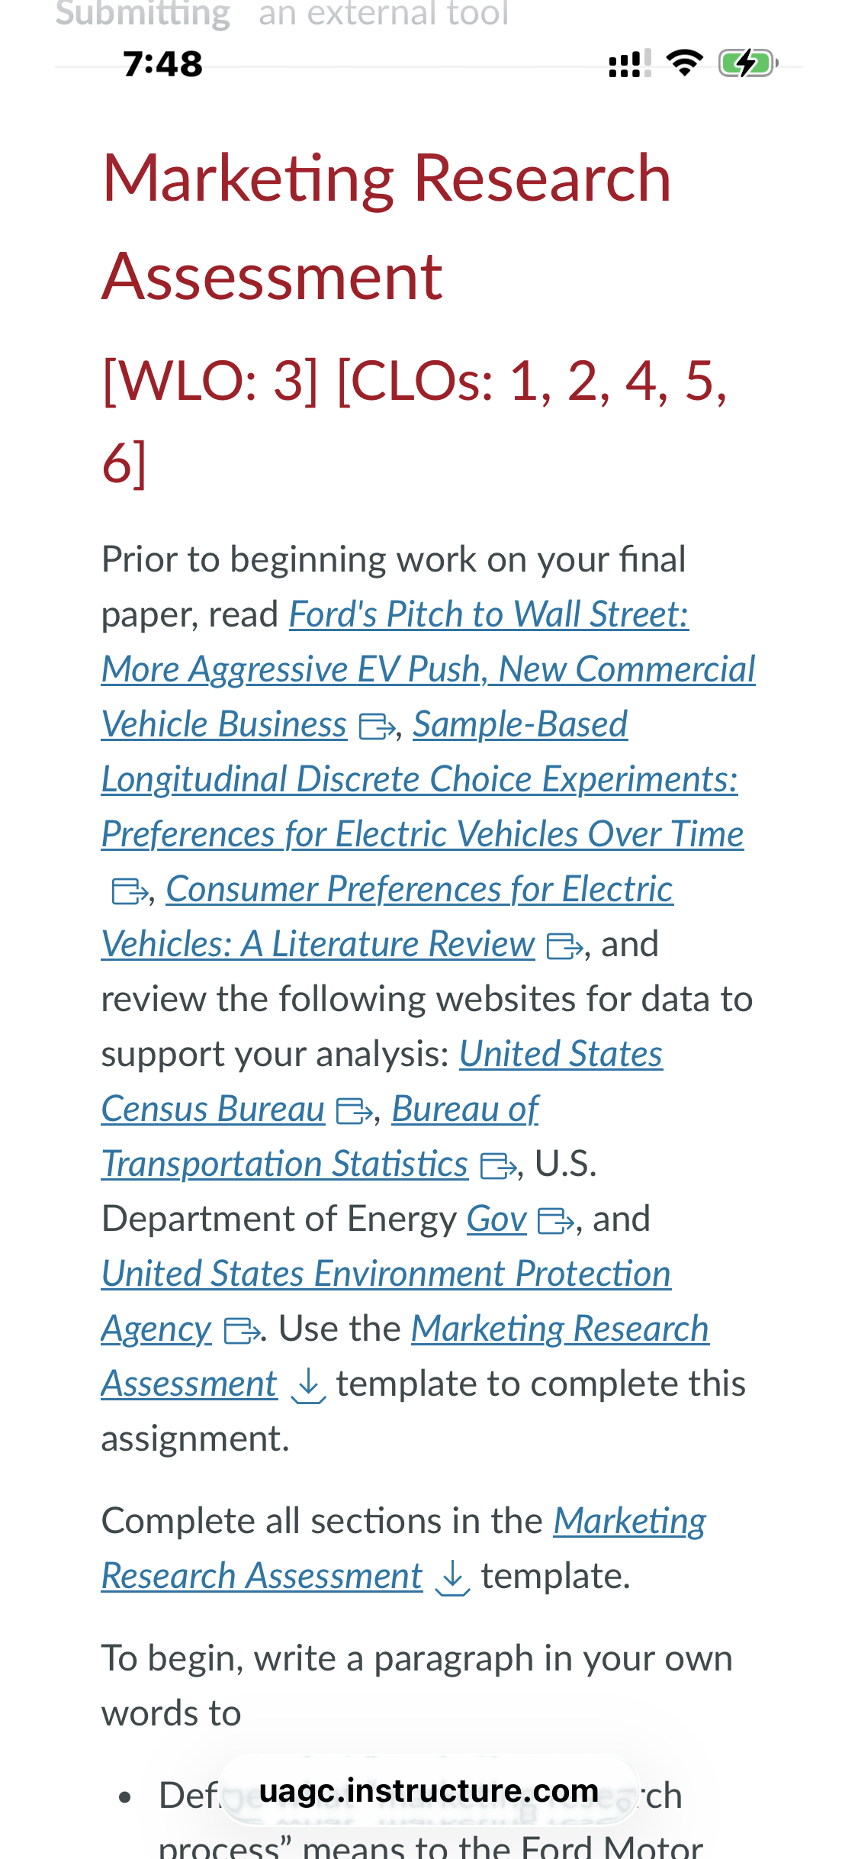Viewport: 858px width, 1859px height.
Task: Open the Department of Energy Gov link
Action: tap(496, 1219)
